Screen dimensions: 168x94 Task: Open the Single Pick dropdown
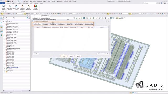point(72,14)
